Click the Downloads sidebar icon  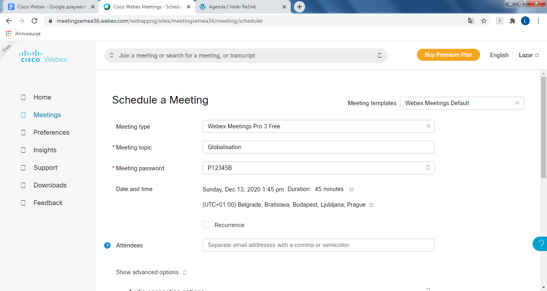click(23, 185)
